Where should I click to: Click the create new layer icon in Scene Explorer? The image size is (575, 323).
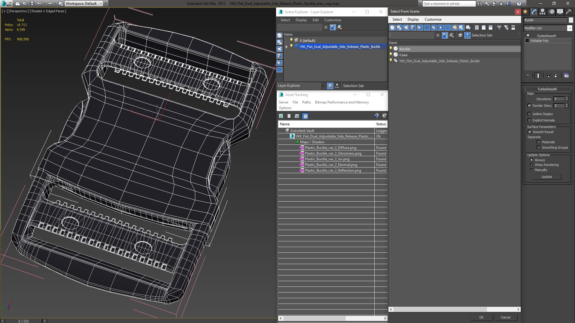pyautogui.click(x=340, y=27)
